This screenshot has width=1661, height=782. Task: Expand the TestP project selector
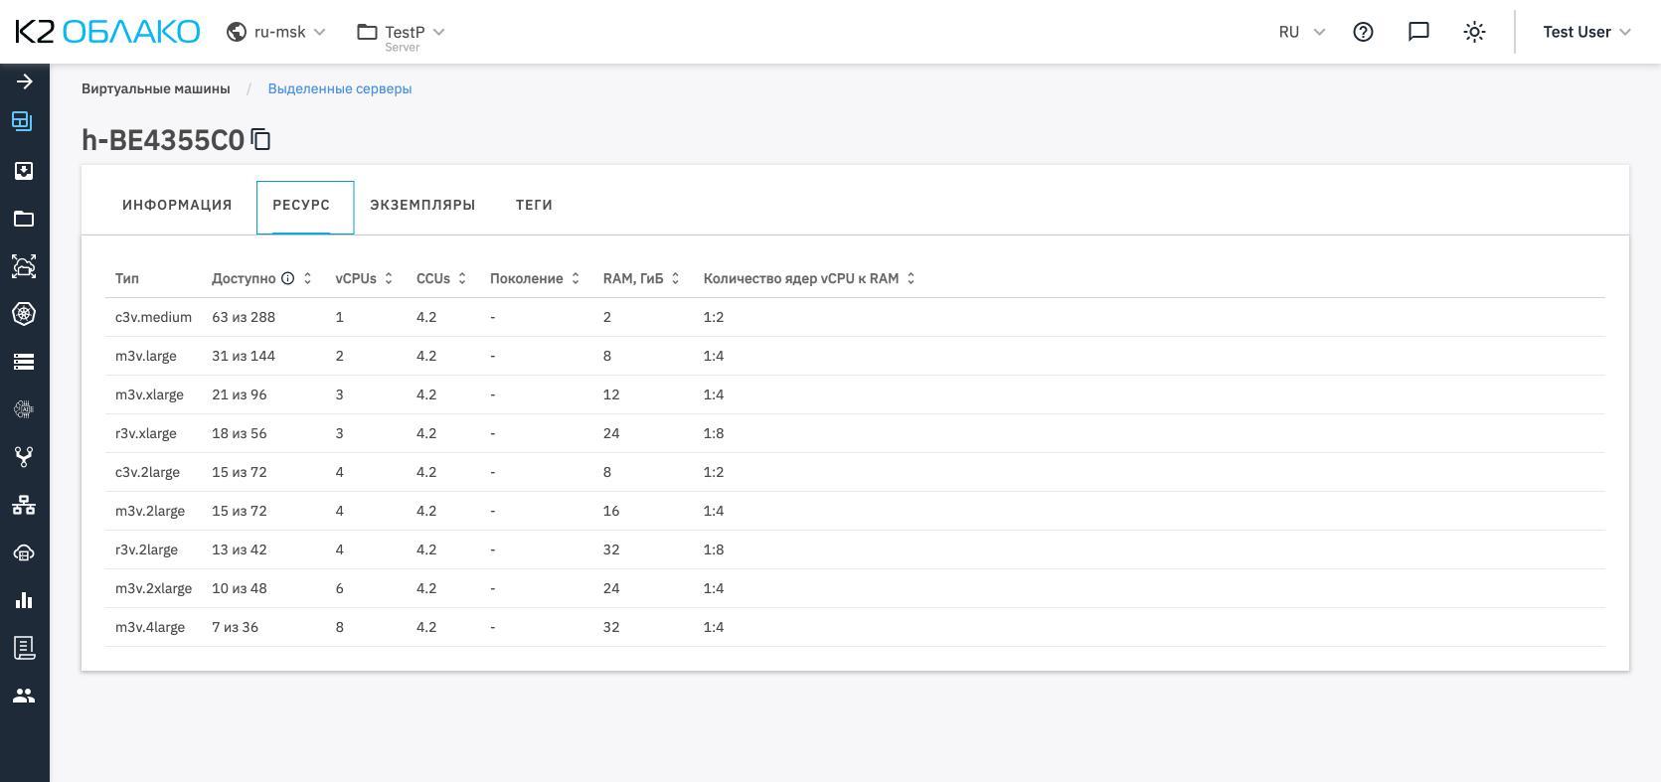tap(401, 32)
